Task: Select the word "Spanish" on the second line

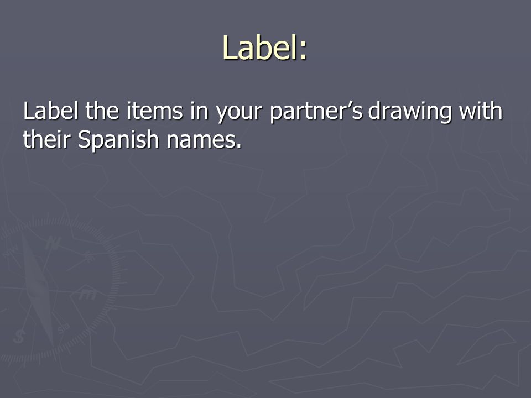Action: pos(118,140)
